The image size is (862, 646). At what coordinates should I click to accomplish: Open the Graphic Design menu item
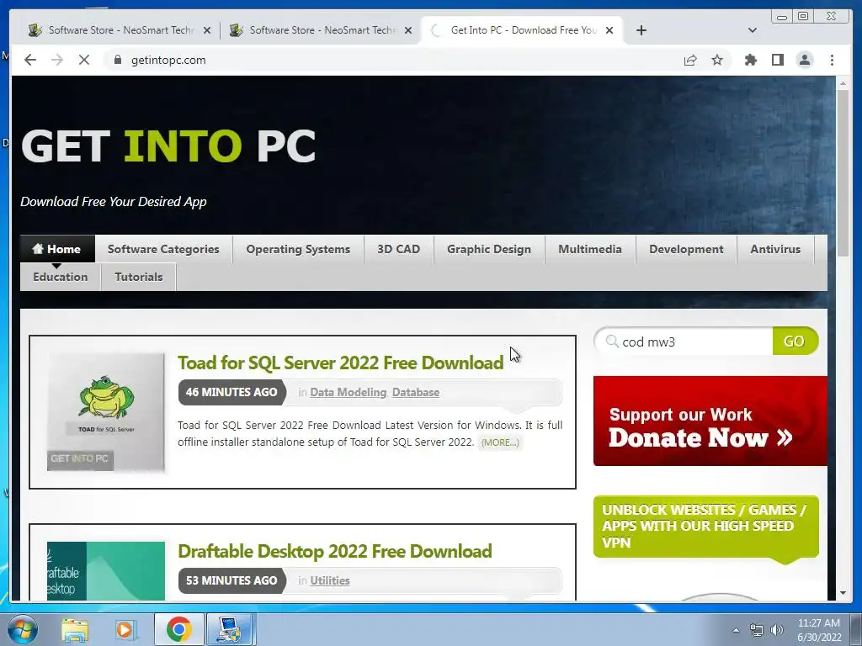coord(489,249)
